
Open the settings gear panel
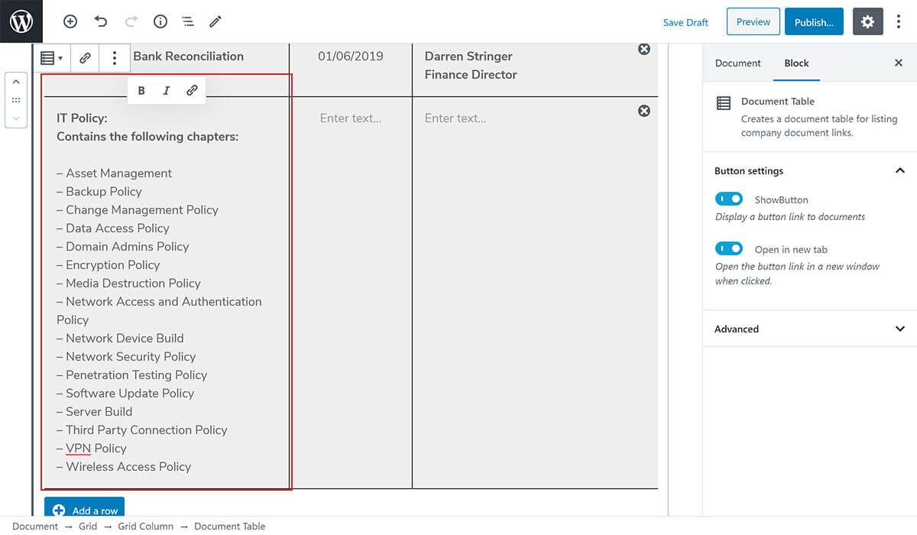[867, 22]
